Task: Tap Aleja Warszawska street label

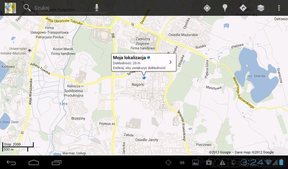Action: (30, 91)
